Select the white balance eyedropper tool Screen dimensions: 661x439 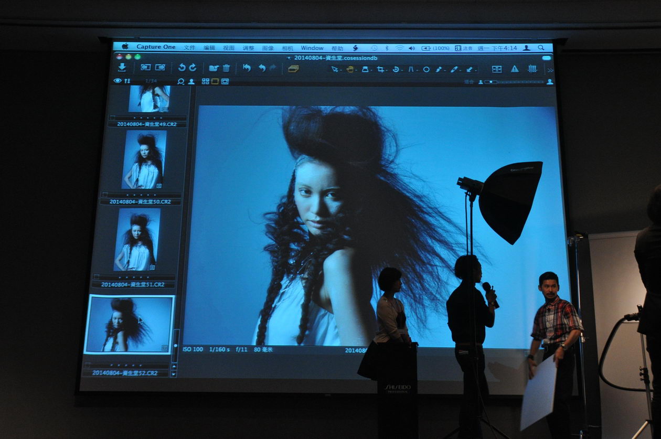tap(454, 69)
